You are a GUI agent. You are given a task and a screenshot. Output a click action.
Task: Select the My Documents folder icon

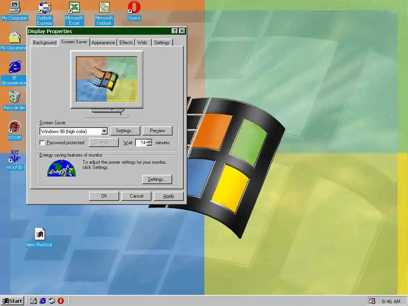(x=14, y=41)
